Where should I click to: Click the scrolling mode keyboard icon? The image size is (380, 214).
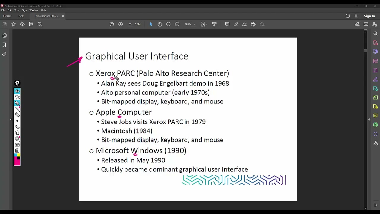tap(214, 24)
